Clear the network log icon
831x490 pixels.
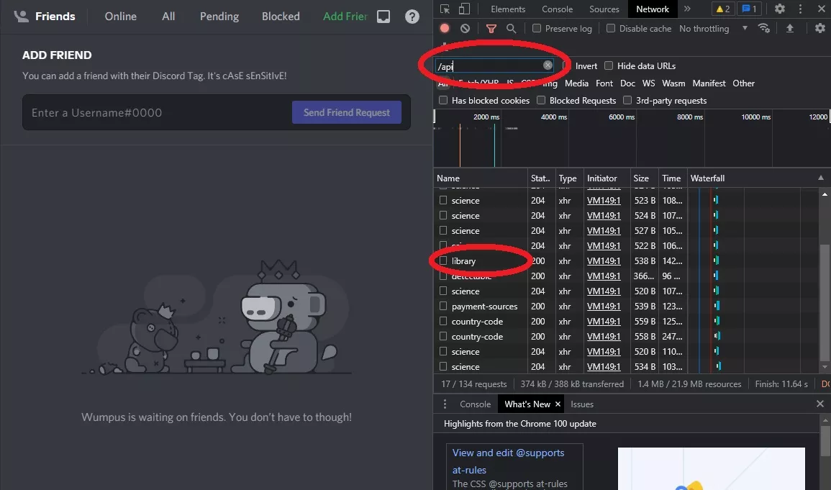pyautogui.click(x=465, y=28)
